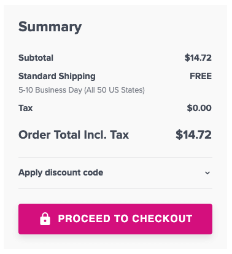Image resolution: width=232 pixels, height=254 pixels.
Task: Click the divider line below discount code
Action: (115, 188)
